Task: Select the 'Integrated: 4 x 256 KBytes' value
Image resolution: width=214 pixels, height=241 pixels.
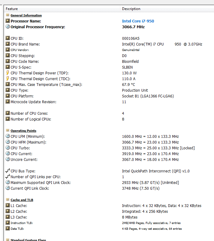Action: (145, 211)
